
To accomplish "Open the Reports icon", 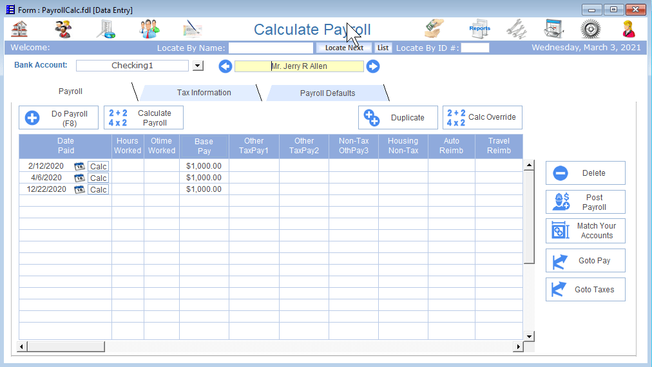I will tap(479, 29).
